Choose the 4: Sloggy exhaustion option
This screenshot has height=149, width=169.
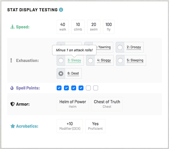pyautogui.click(x=91, y=60)
